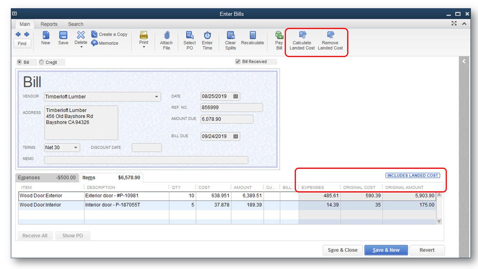Select the Credit radio button

[41, 62]
